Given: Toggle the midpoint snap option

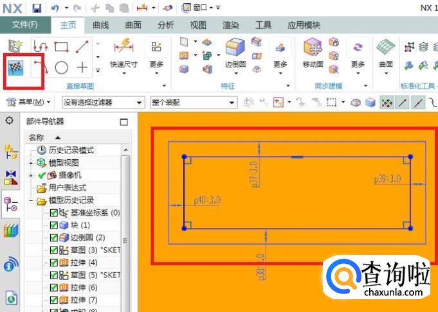Looking at the screenshot, I should tap(418, 103).
